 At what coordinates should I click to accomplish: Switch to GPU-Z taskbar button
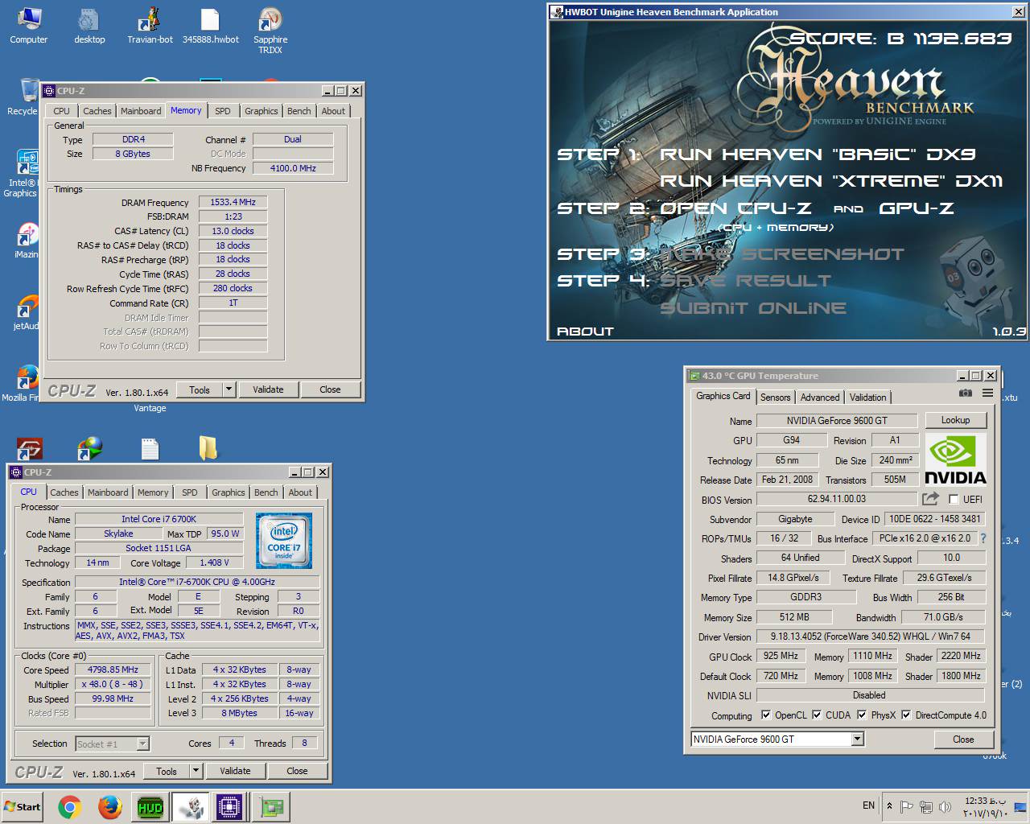(x=270, y=807)
